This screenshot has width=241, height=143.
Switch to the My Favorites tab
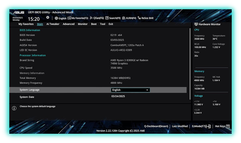coord(26,24)
